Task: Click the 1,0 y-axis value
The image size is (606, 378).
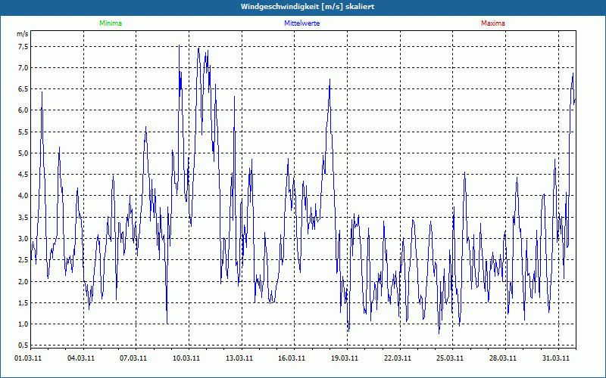Action: pos(23,324)
